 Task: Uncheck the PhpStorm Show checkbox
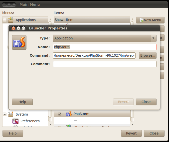click(60, 114)
